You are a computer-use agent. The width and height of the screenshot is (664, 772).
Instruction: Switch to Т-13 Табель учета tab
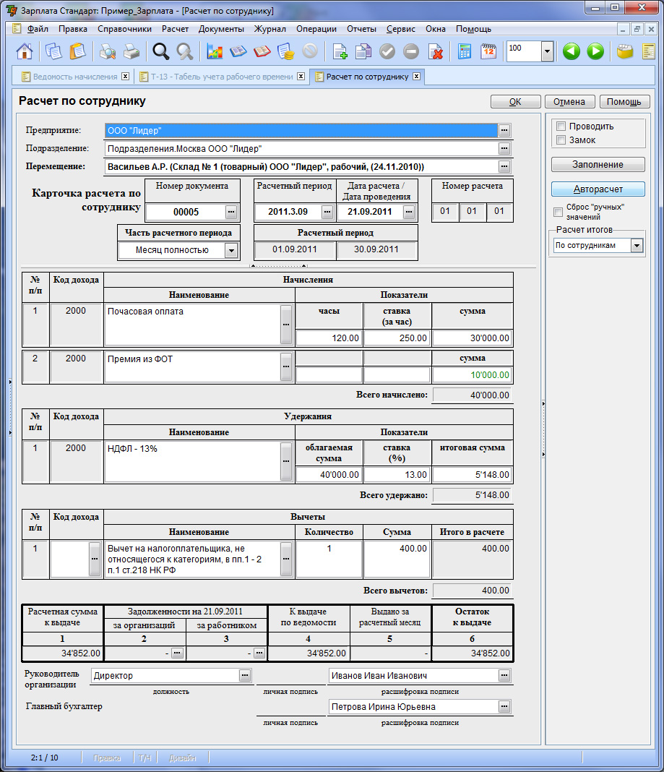click(222, 77)
